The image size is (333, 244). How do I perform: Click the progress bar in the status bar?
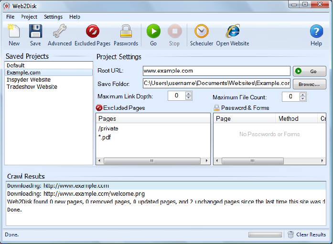tap(265, 234)
